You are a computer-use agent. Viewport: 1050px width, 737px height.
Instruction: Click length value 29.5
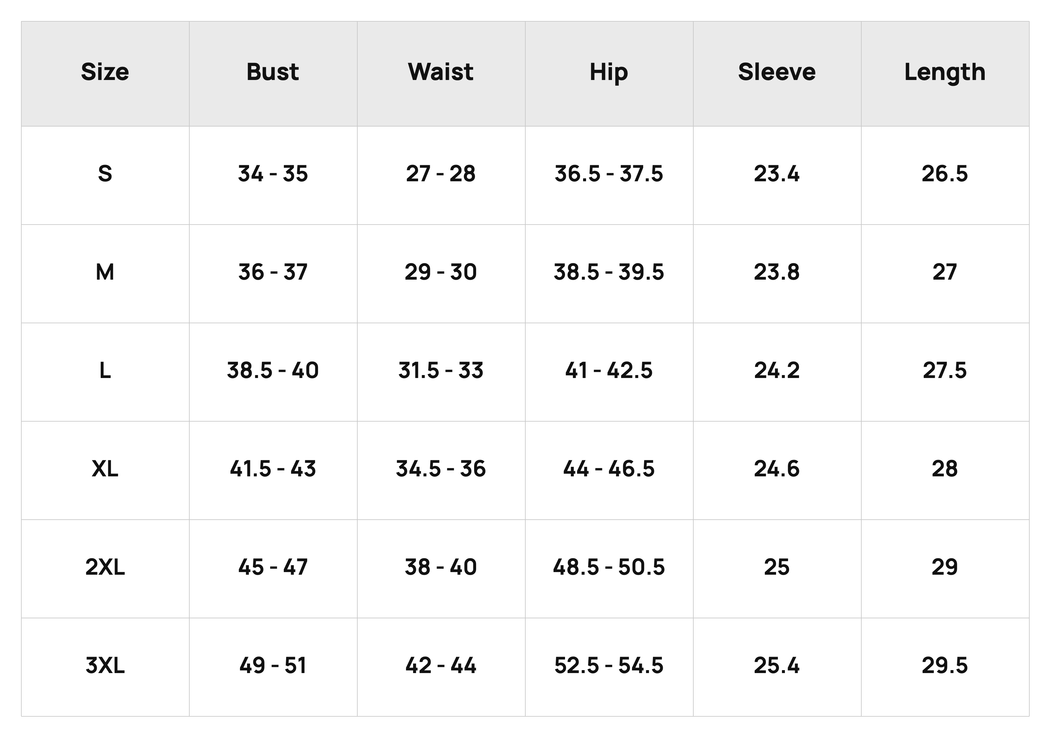945,665
